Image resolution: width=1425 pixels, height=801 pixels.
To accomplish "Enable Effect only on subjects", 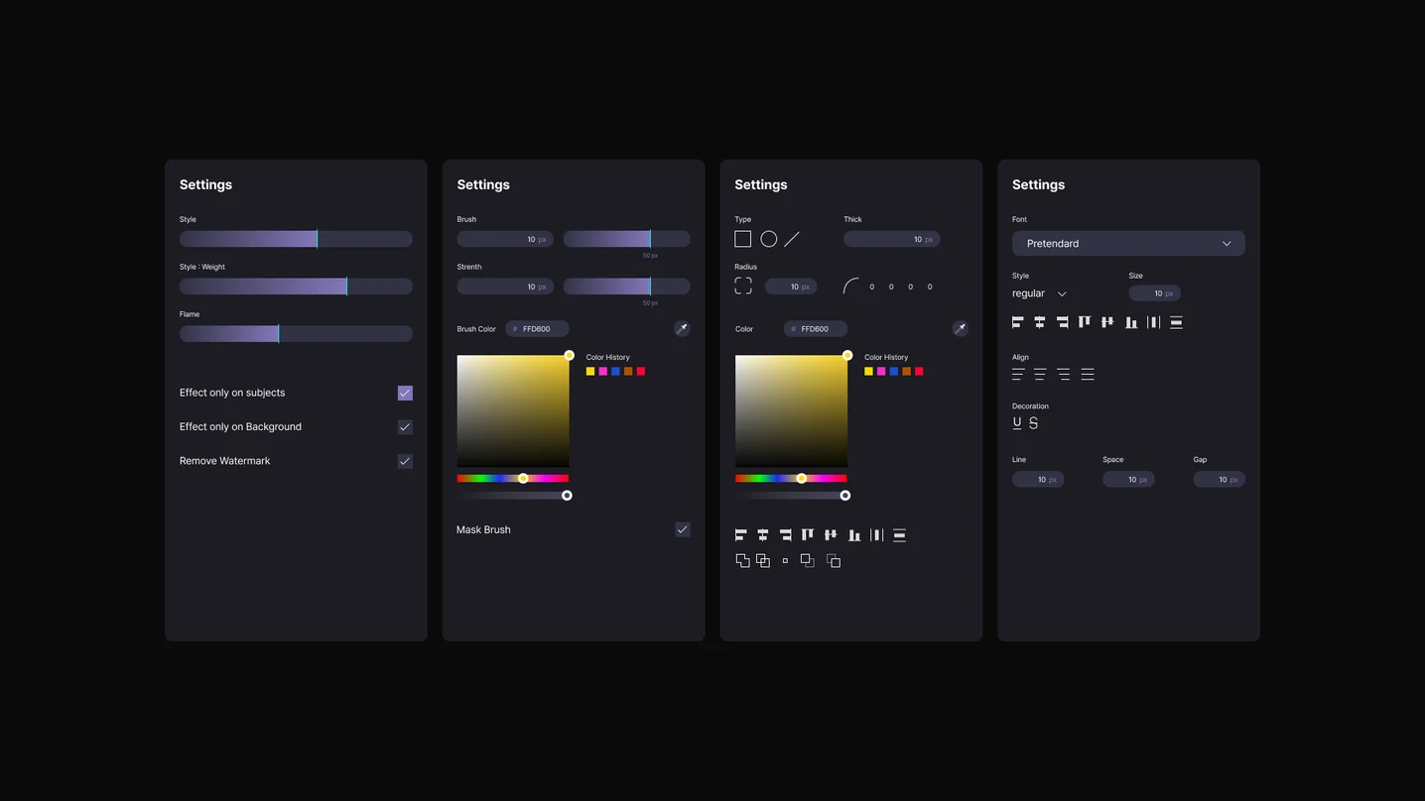I will [x=404, y=393].
